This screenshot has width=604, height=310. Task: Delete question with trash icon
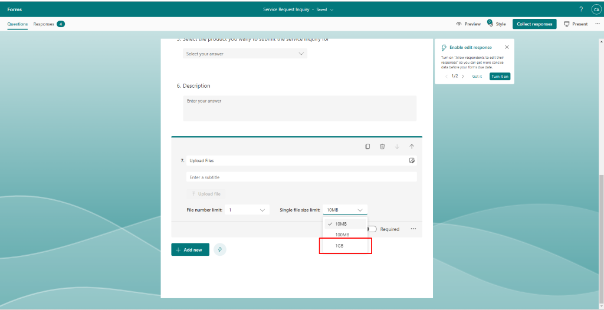[x=382, y=147]
